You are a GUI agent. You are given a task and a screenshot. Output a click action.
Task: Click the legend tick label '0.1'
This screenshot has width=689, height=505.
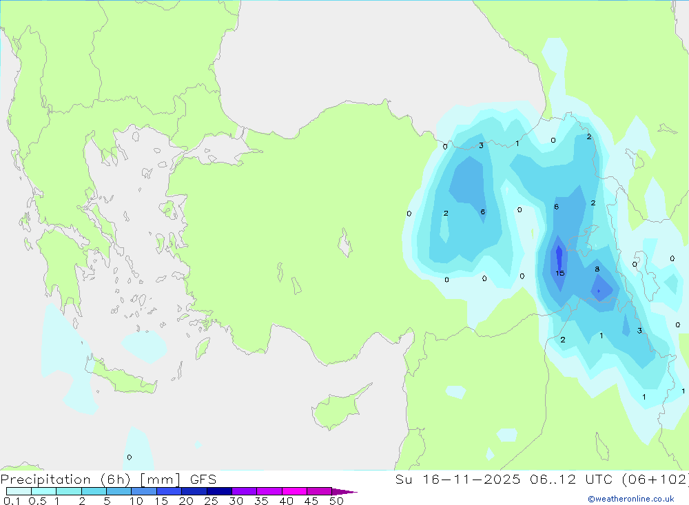click(12, 501)
